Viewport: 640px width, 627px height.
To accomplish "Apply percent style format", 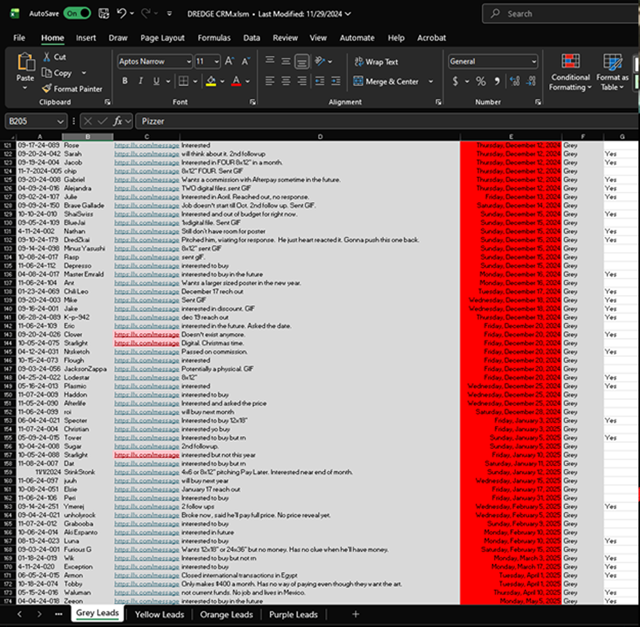I will click(480, 81).
